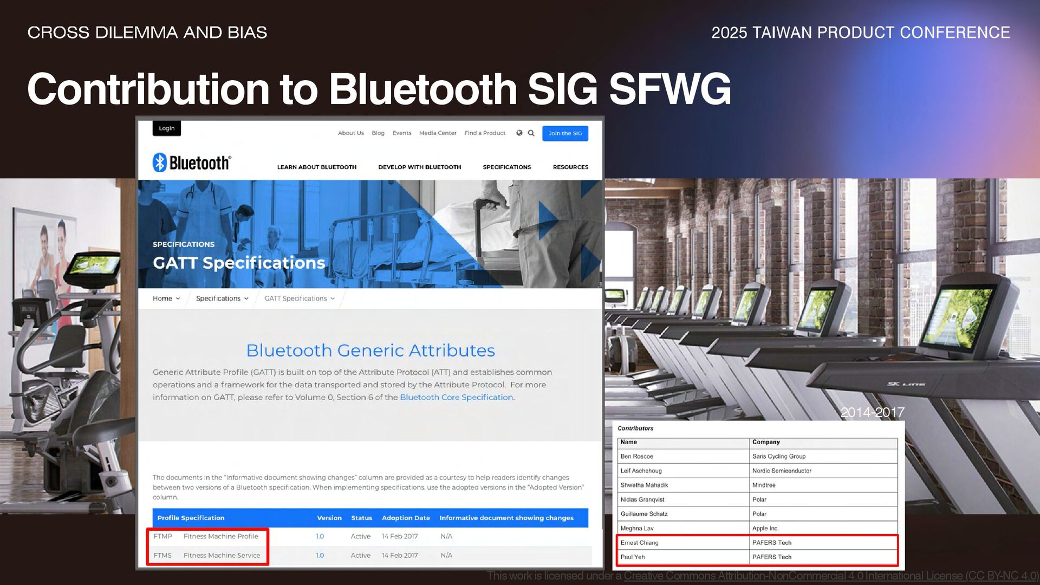Click the GATT Specifications banner title
Image resolution: width=1040 pixels, height=585 pixels.
pyautogui.click(x=239, y=263)
